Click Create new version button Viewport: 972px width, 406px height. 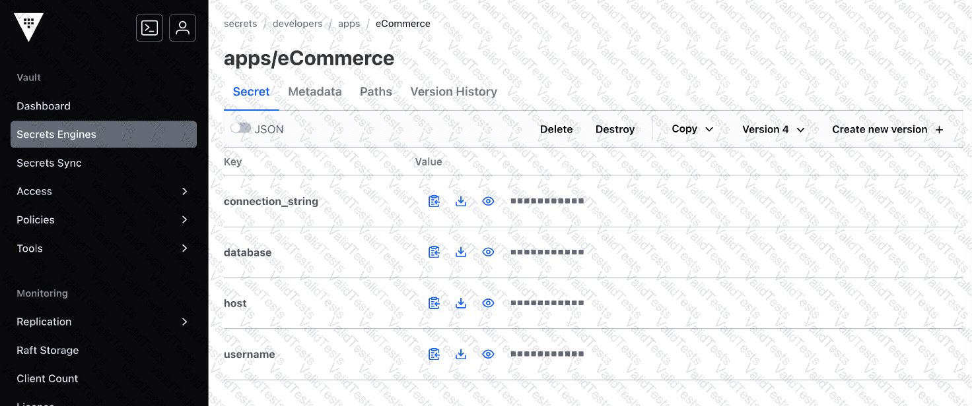tap(887, 129)
